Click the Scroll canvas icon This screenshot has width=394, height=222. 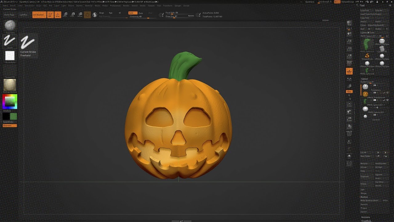tap(349, 34)
